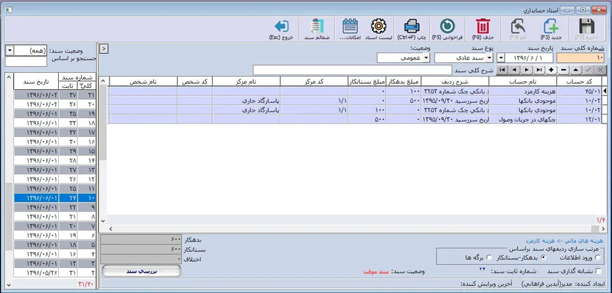Insert row with navigator plus button
This screenshot has height=293, width=612.
[551, 70]
